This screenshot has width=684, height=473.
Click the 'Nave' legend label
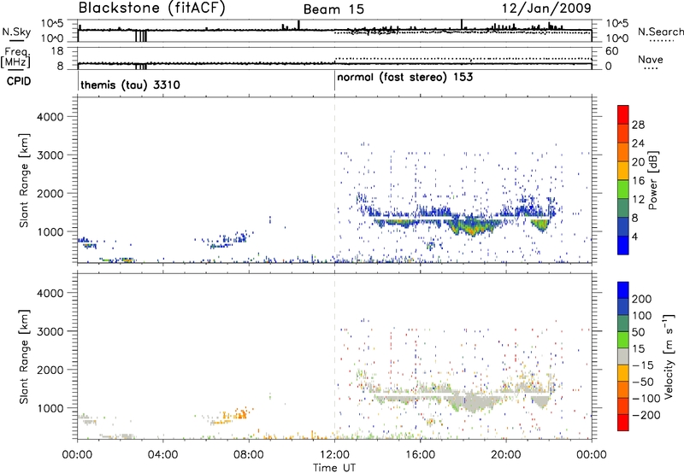click(x=651, y=59)
